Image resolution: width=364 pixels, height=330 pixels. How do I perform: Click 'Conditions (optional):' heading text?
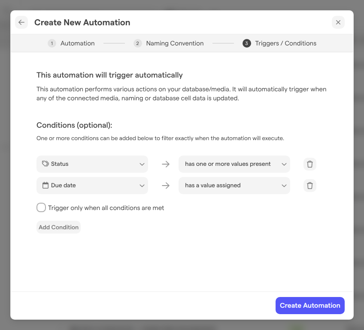click(74, 125)
